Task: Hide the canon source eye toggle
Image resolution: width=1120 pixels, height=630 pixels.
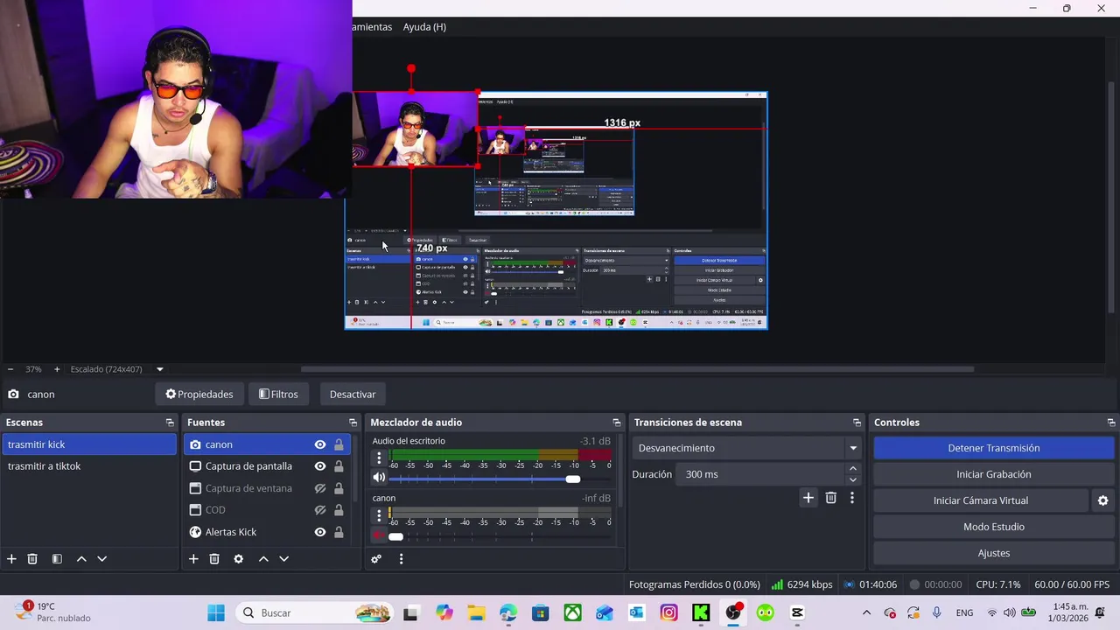Action: tap(320, 444)
